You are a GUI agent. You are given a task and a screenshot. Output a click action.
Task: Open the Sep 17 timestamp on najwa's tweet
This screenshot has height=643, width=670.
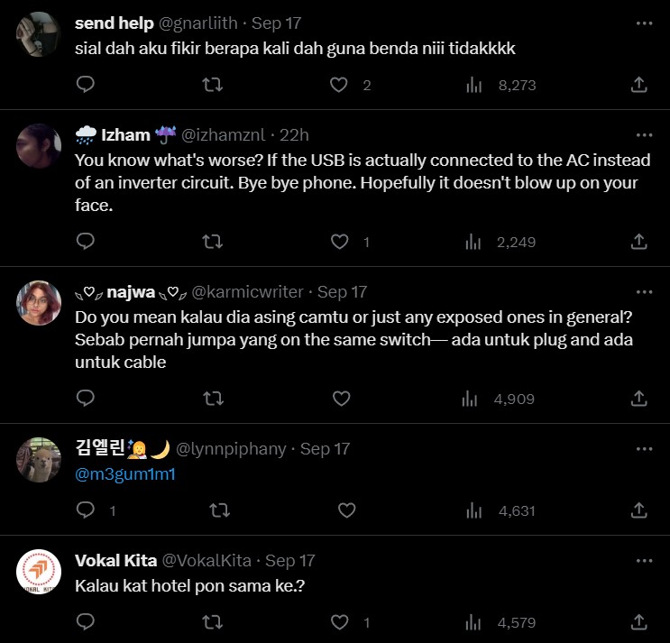coord(342,292)
